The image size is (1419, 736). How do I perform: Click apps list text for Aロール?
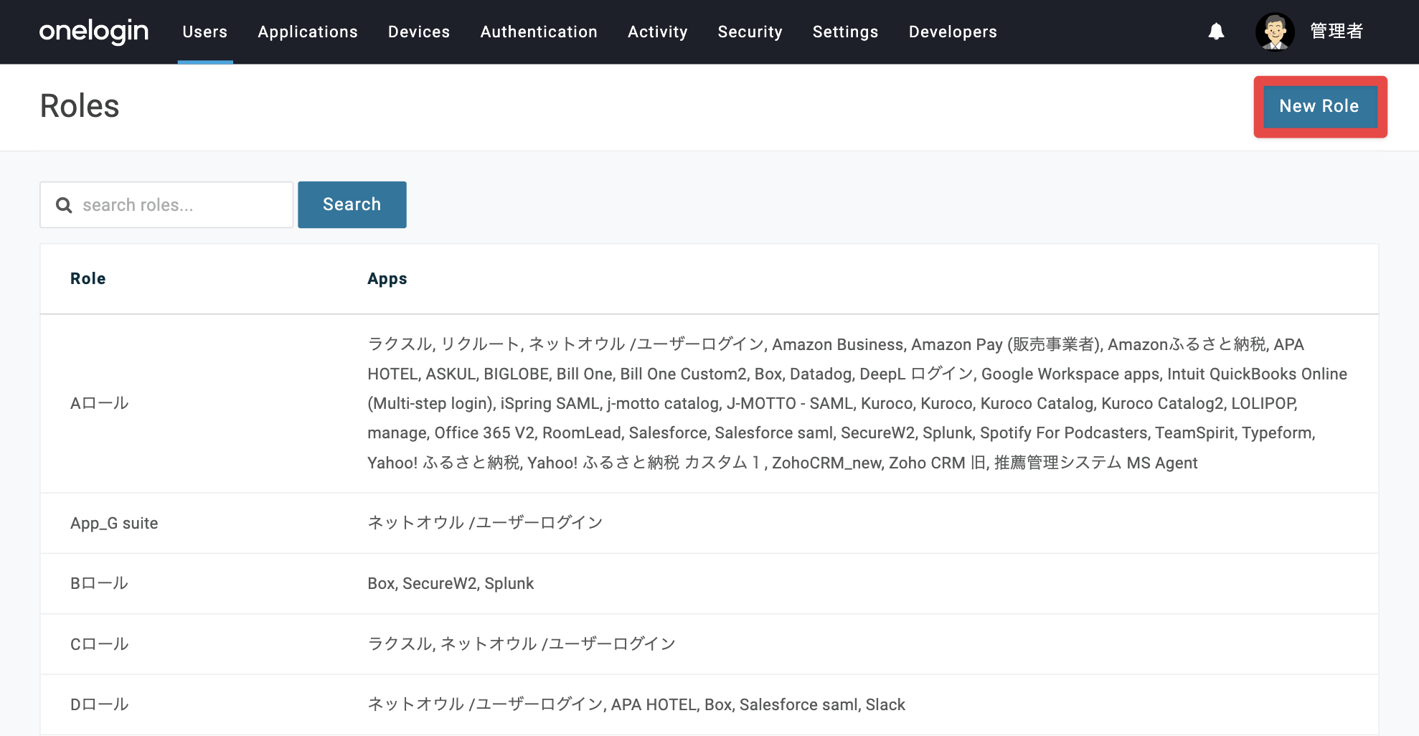coord(857,403)
